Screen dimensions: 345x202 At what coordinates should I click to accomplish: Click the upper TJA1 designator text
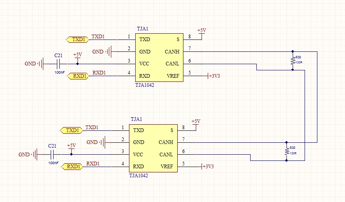[x=143, y=29]
